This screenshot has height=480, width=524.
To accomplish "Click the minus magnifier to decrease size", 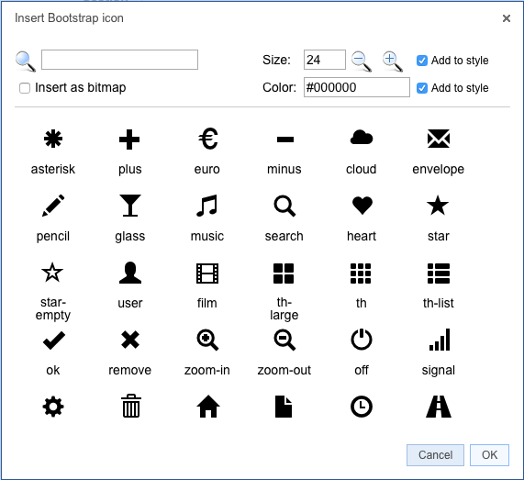I will 362,61.
